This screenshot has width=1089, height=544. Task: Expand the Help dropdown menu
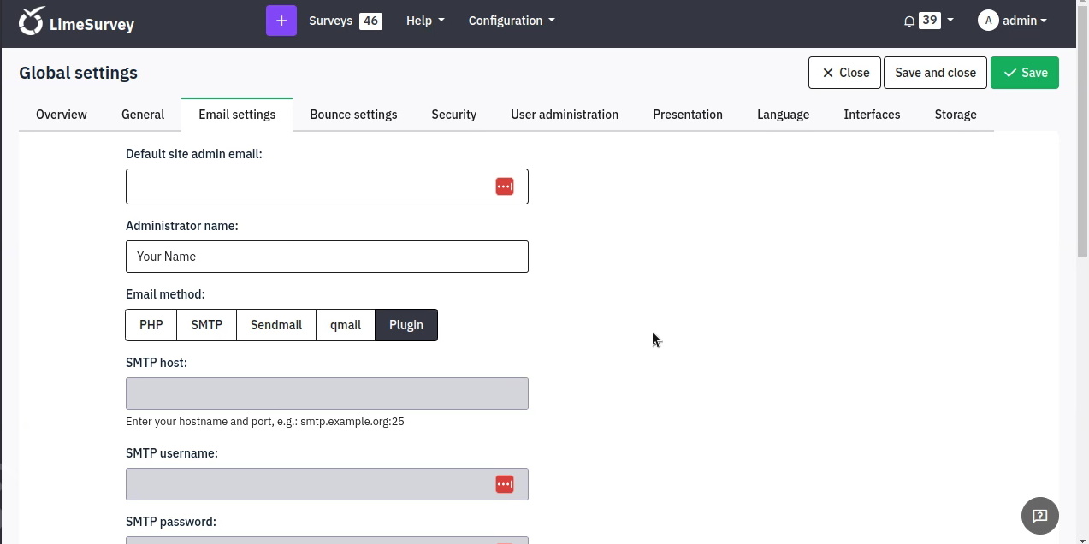[x=425, y=21]
